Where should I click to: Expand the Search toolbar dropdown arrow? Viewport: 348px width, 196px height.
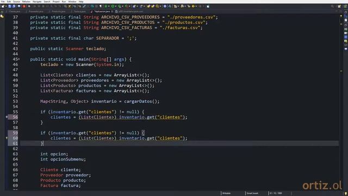[160, 6]
